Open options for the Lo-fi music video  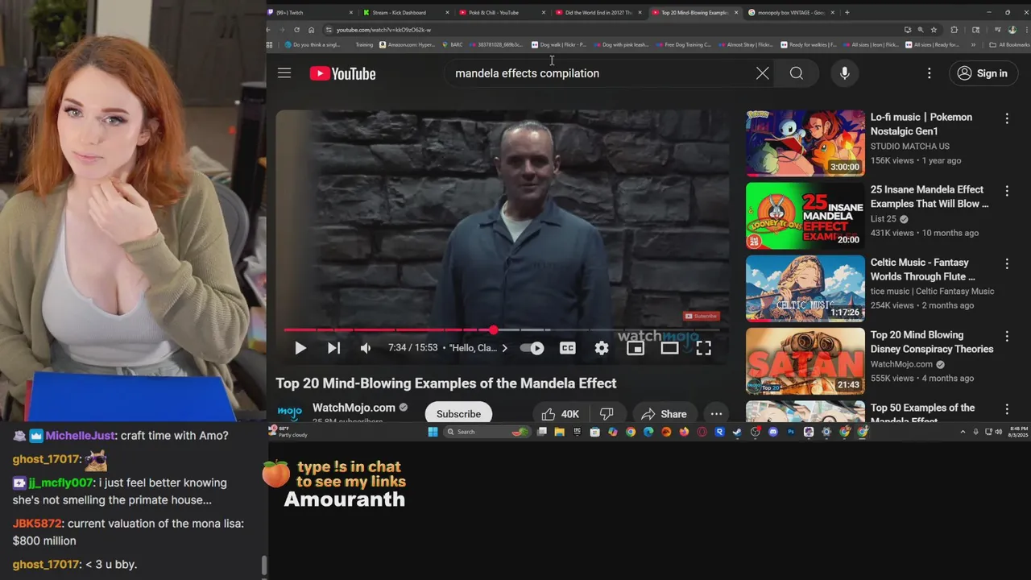[x=1006, y=118]
